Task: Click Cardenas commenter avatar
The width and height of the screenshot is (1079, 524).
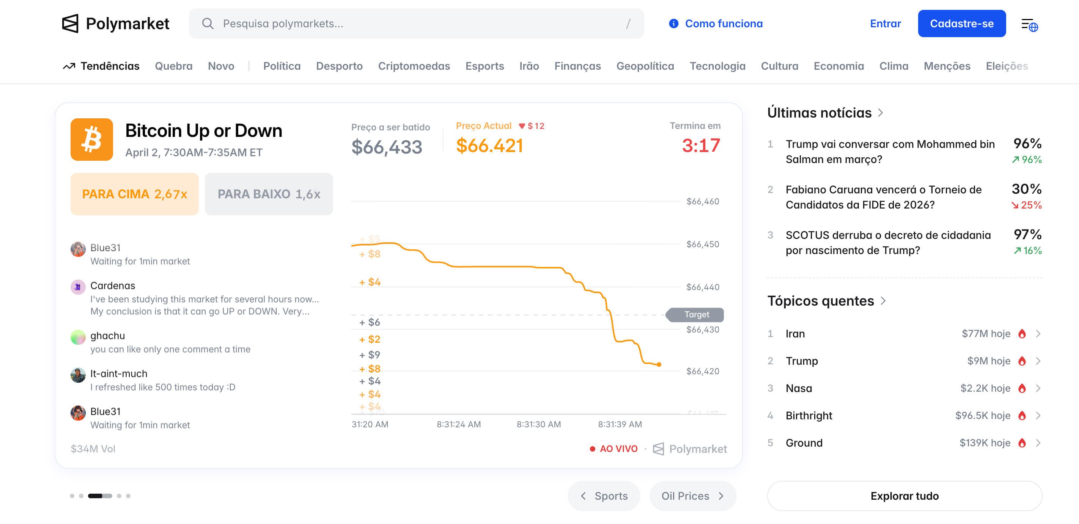Action: point(78,287)
